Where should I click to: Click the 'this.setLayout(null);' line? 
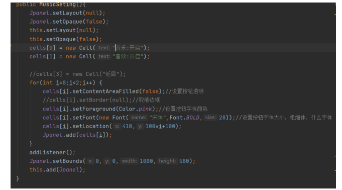click(x=64, y=30)
